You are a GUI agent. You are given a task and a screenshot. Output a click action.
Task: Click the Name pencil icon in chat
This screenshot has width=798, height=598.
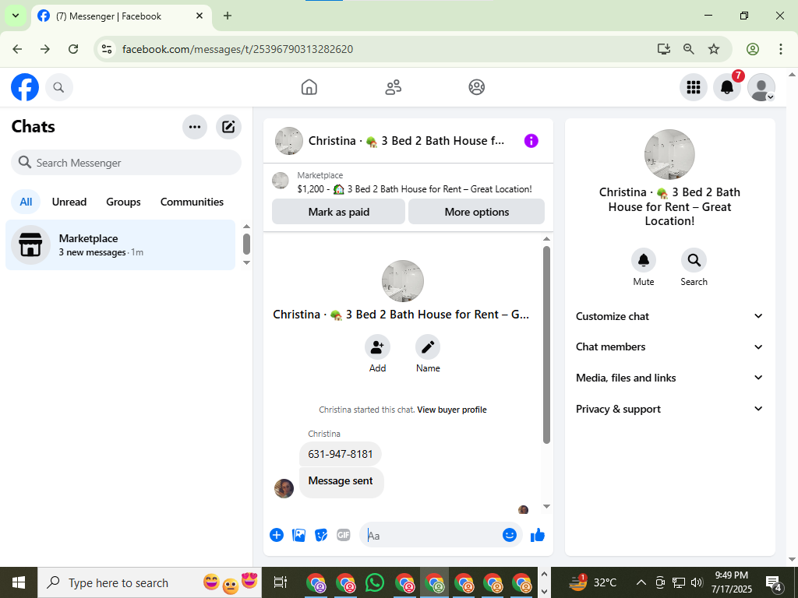click(428, 347)
